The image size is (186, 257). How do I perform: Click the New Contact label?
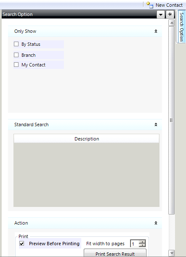169,5
